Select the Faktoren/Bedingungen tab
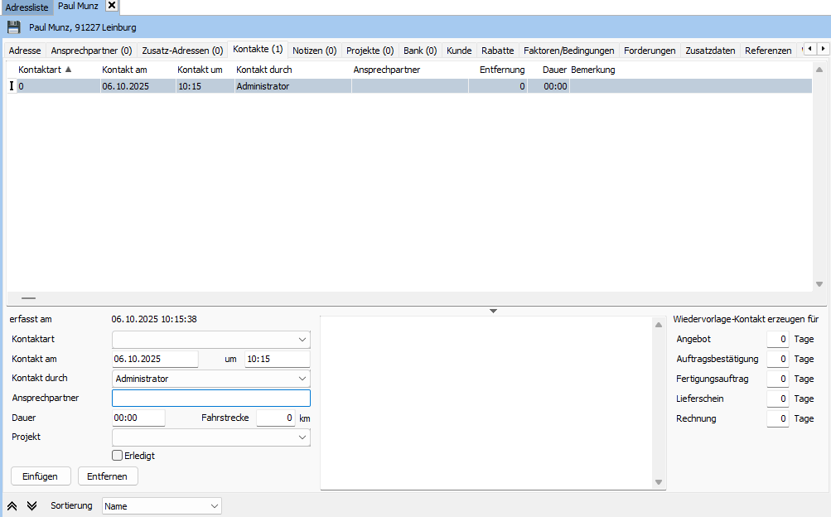The width and height of the screenshot is (831, 517). point(569,50)
